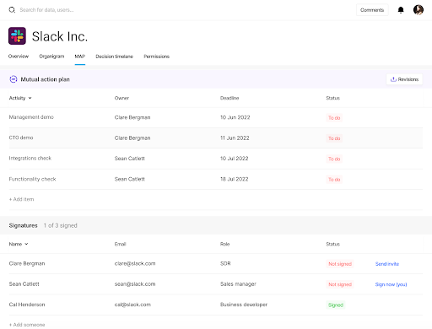Select the Functionality check activity

32,179
